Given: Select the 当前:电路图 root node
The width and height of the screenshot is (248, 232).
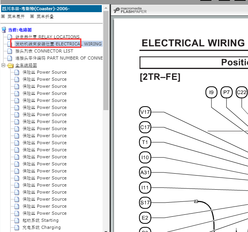Looking at the screenshot, I should click(20, 30).
